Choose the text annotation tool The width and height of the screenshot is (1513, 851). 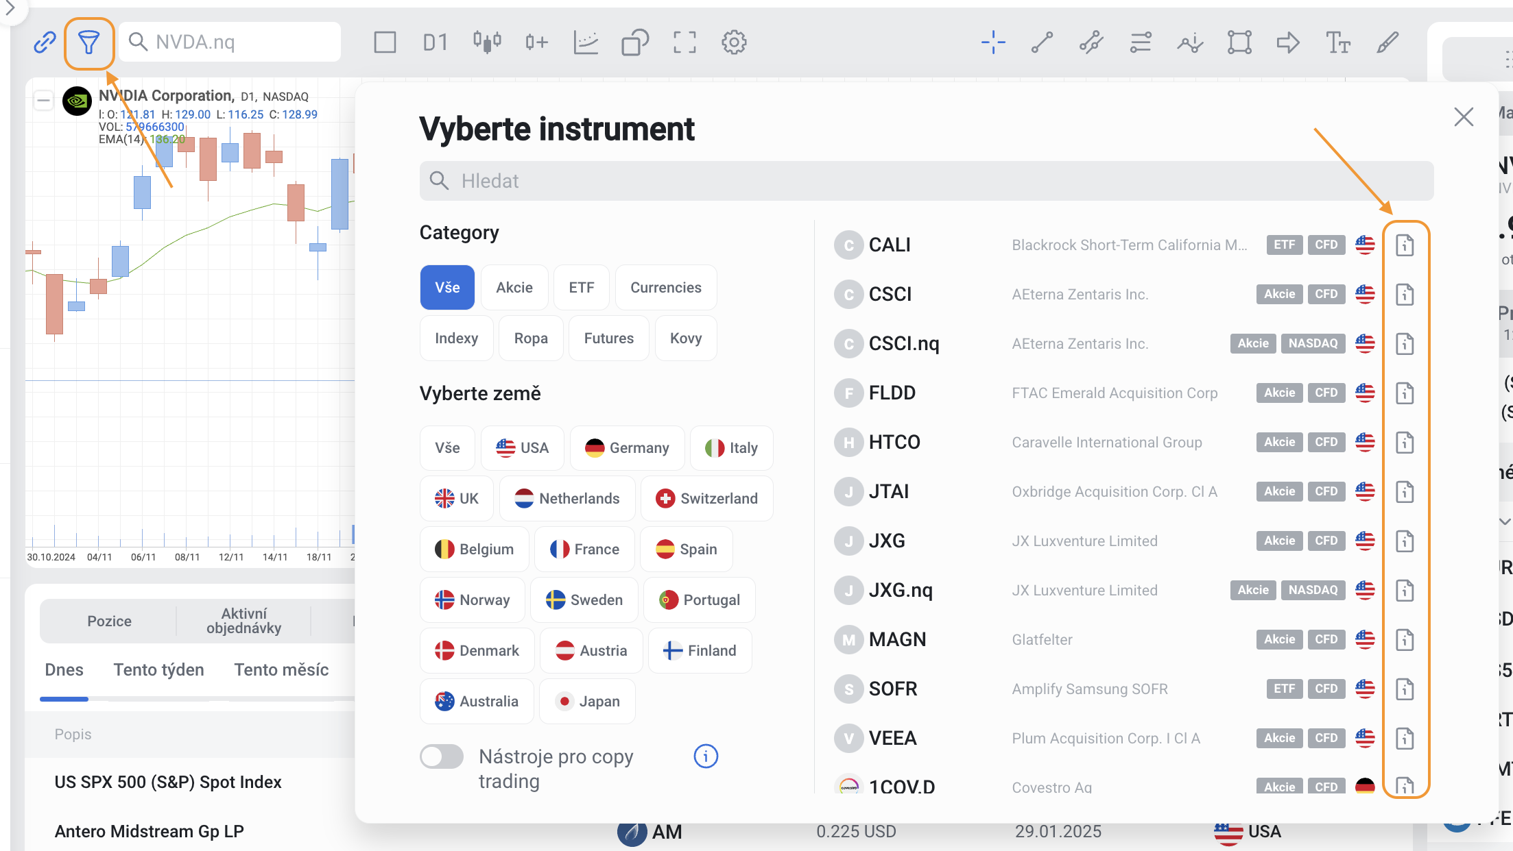(1337, 42)
